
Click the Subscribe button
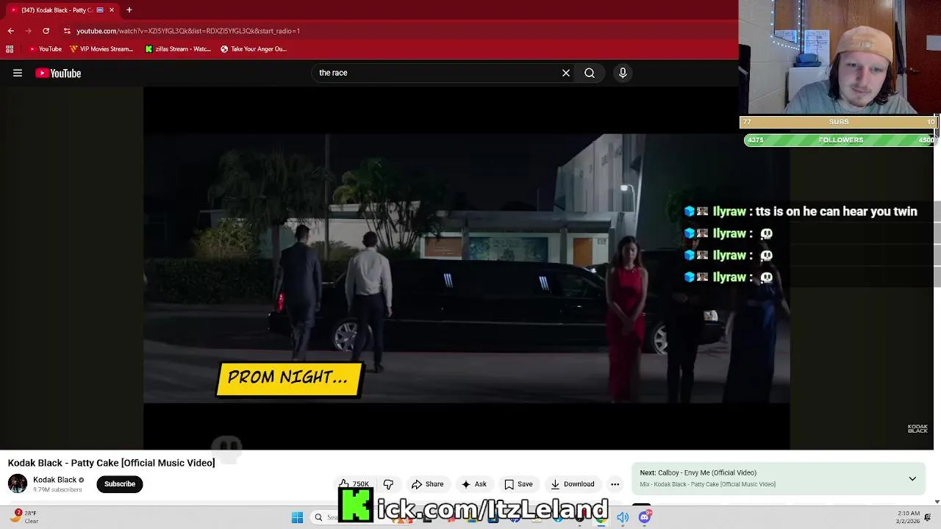120,484
